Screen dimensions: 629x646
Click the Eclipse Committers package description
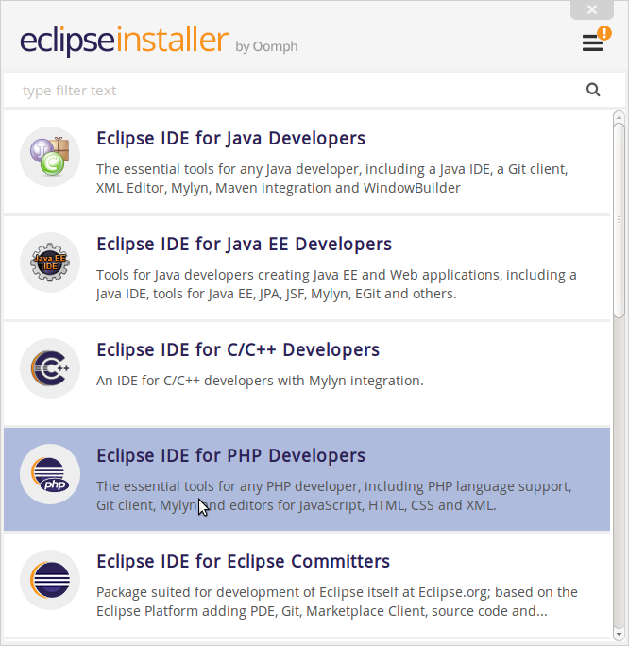337,602
